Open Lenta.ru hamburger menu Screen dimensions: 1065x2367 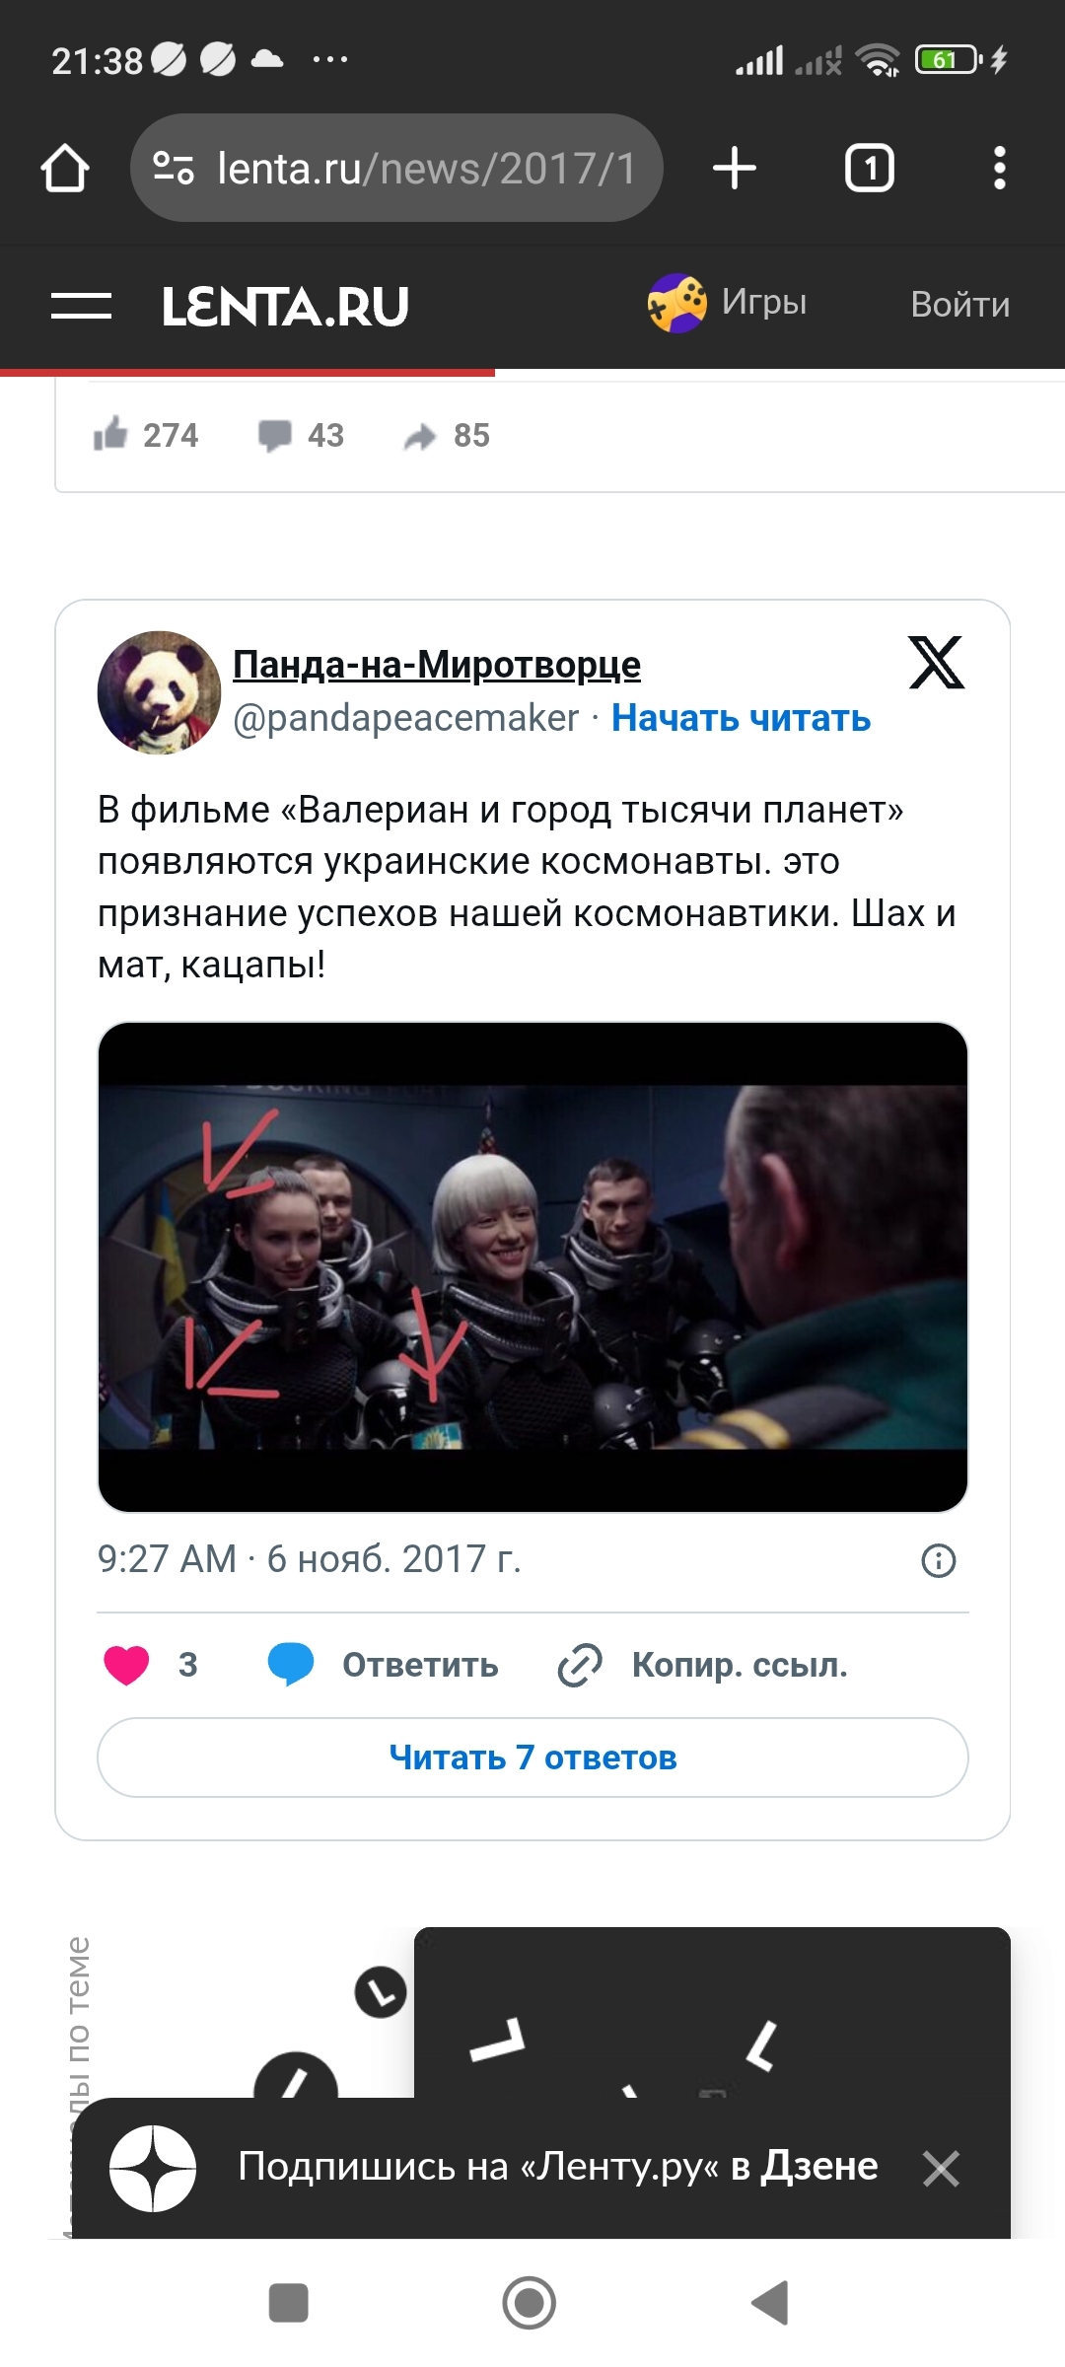pos(81,306)
